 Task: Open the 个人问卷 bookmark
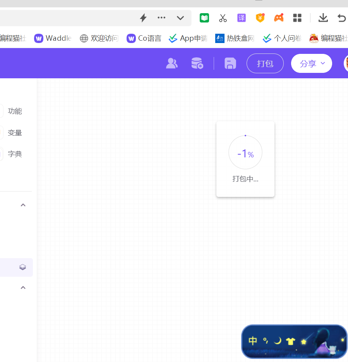(x=282, y=38)
